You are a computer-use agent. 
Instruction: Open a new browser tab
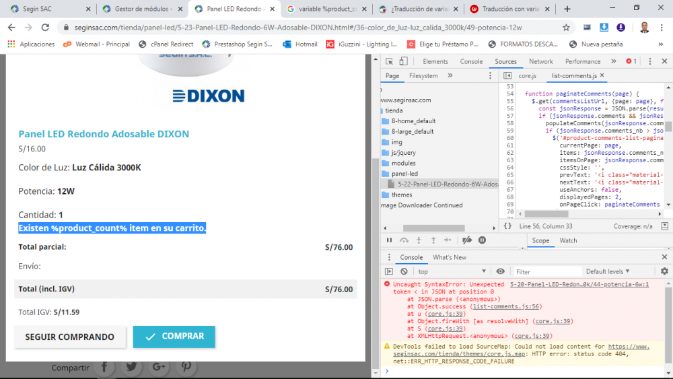[567, 9]
